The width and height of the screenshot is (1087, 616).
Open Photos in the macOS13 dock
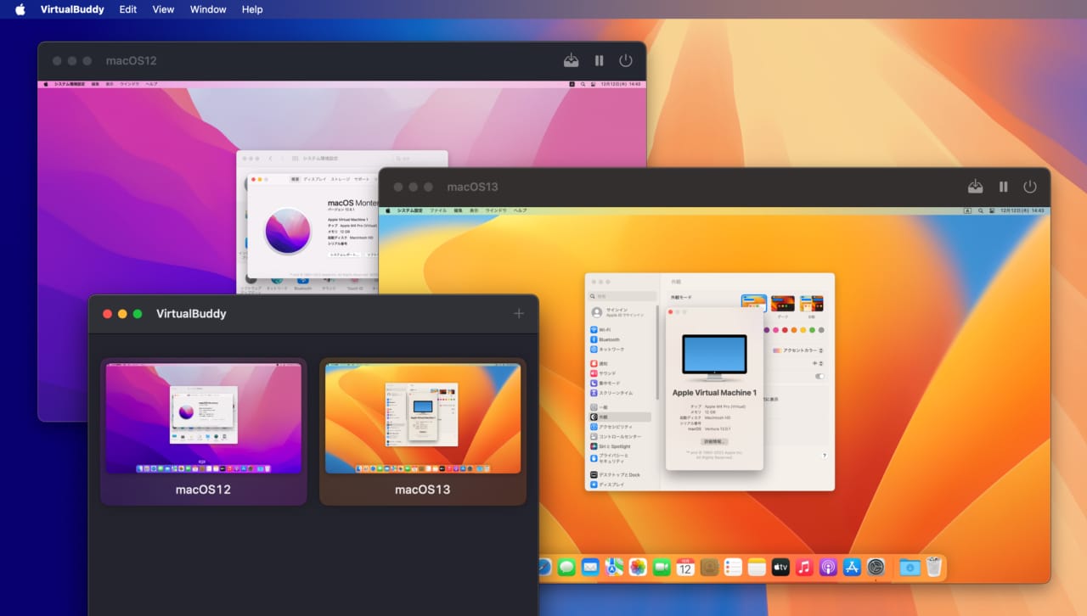point(638,567)
